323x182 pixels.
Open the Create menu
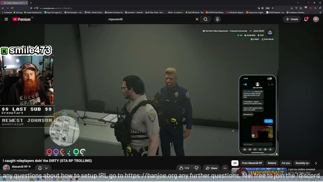292,19
